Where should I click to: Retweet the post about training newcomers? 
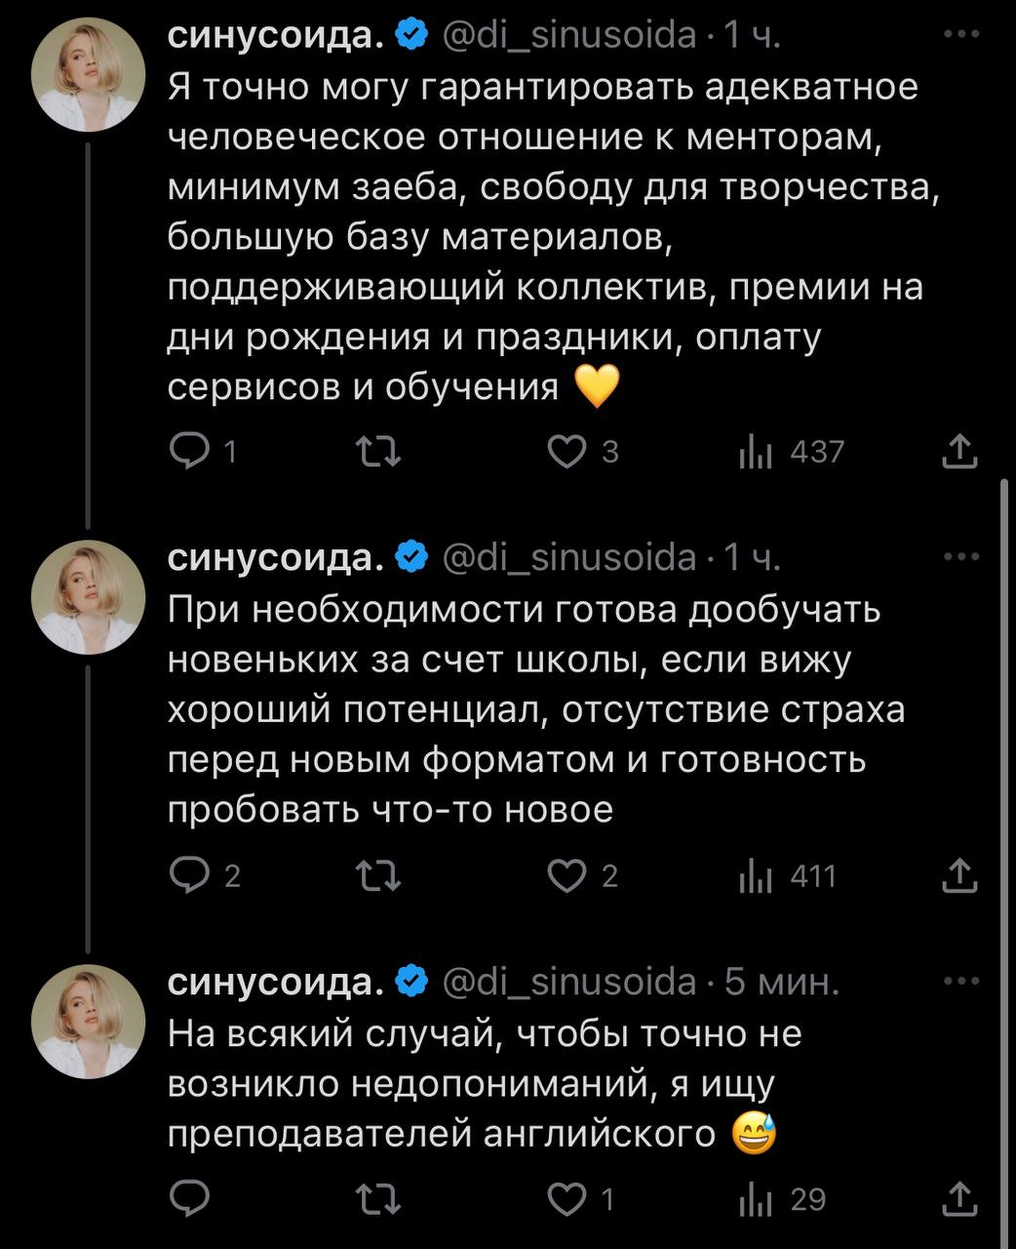pos(376,876)
